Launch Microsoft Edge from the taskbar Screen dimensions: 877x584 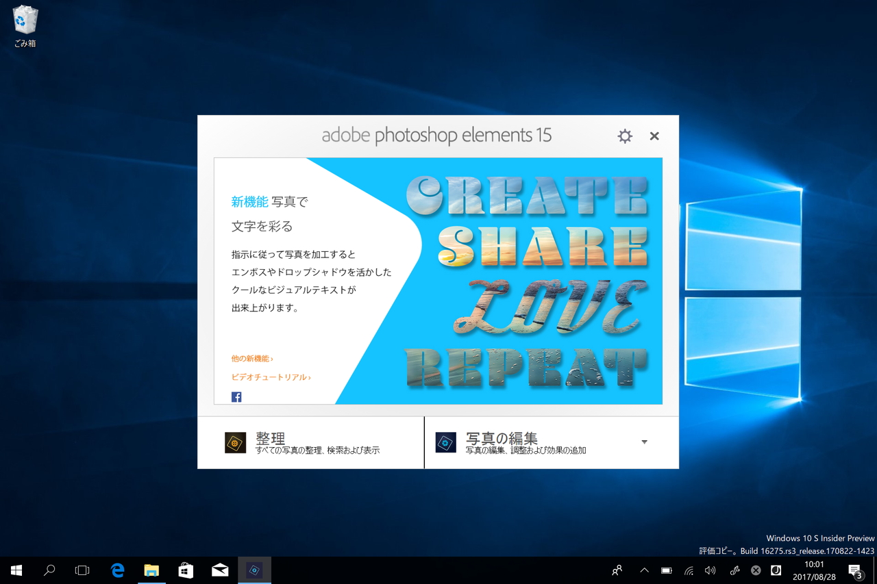pos(117,570)
